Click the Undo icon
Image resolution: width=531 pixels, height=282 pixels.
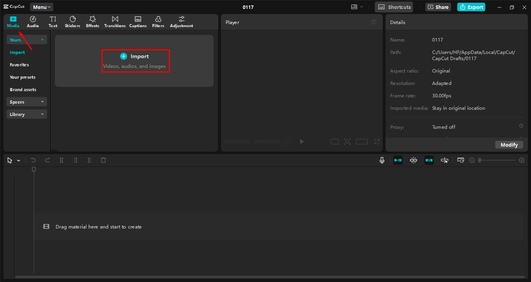(x=33, y=160)
